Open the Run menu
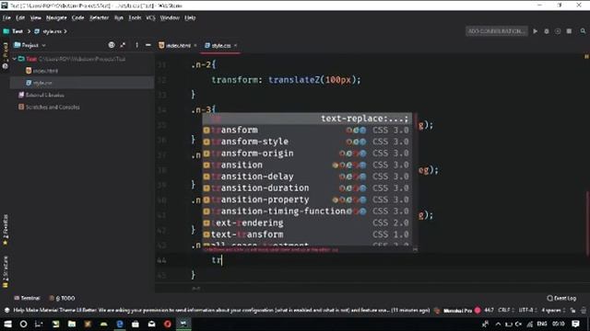 coord(119,17)
